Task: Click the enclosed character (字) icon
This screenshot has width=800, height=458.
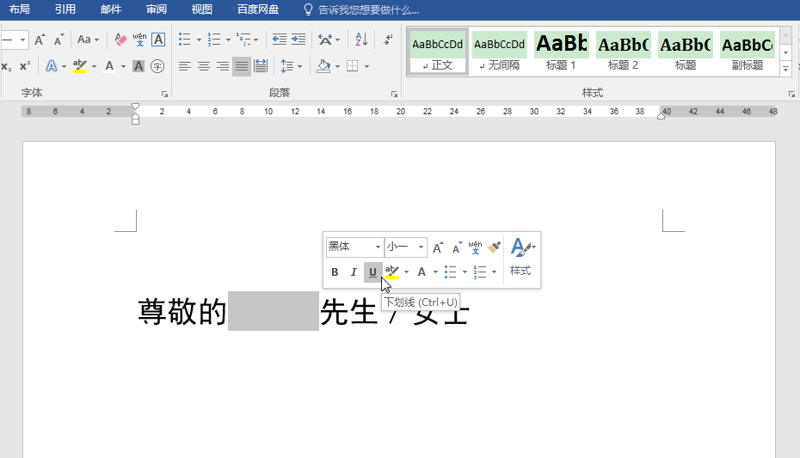Action: point(157,66)
